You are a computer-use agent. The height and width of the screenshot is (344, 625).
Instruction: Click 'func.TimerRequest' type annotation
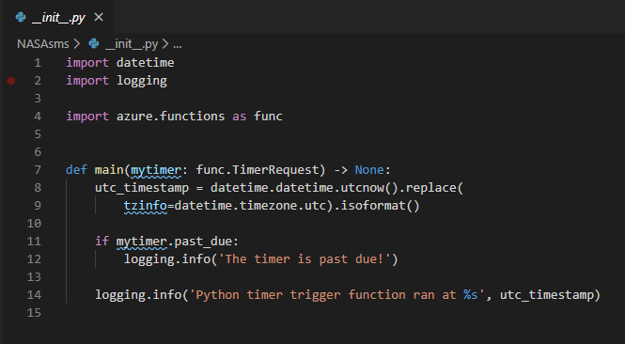coord(258,170)
